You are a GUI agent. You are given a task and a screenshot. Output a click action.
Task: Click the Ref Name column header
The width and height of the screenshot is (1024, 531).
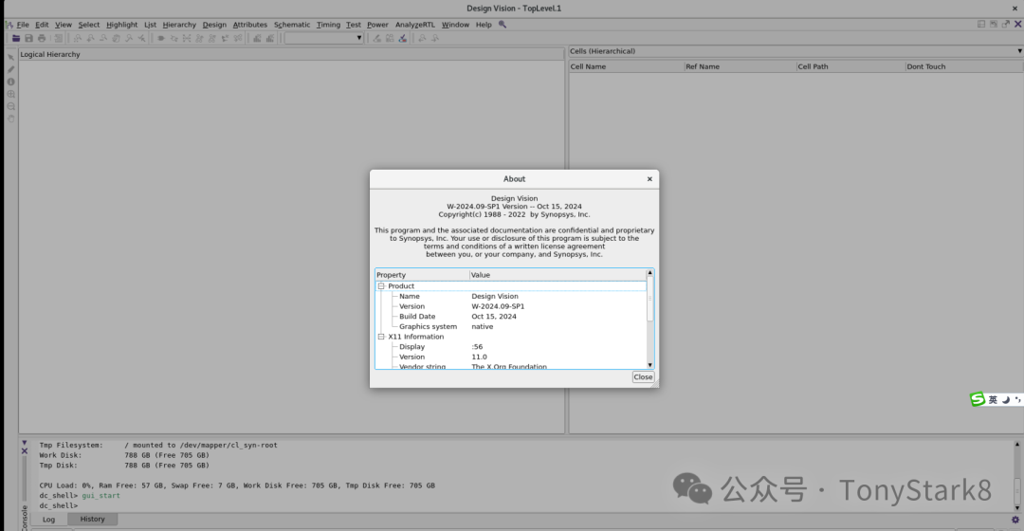tap(740, 66)
